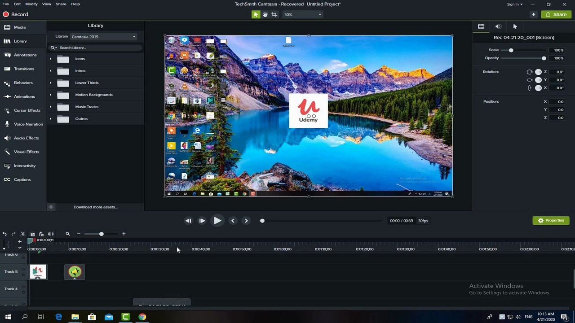
Task: Open the Help menu
Action: pos(75,4)
